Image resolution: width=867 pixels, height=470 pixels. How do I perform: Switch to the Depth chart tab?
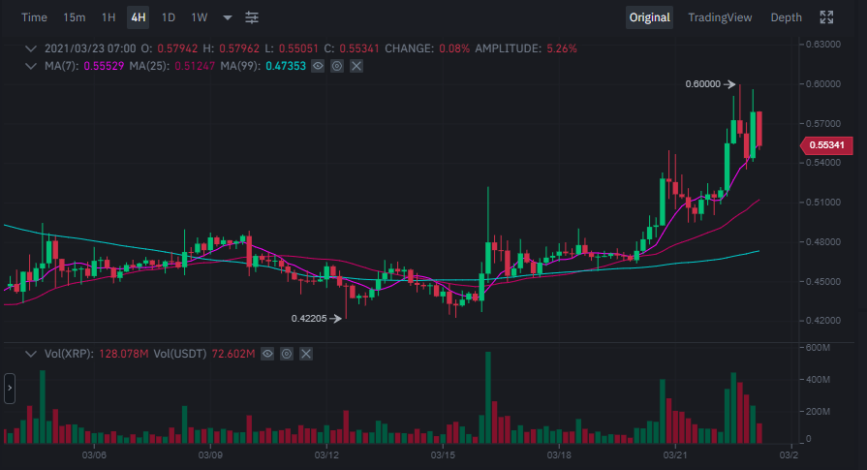pos(786,17)
